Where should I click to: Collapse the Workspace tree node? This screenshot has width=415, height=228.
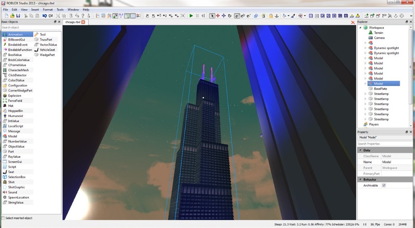[360, 28]
